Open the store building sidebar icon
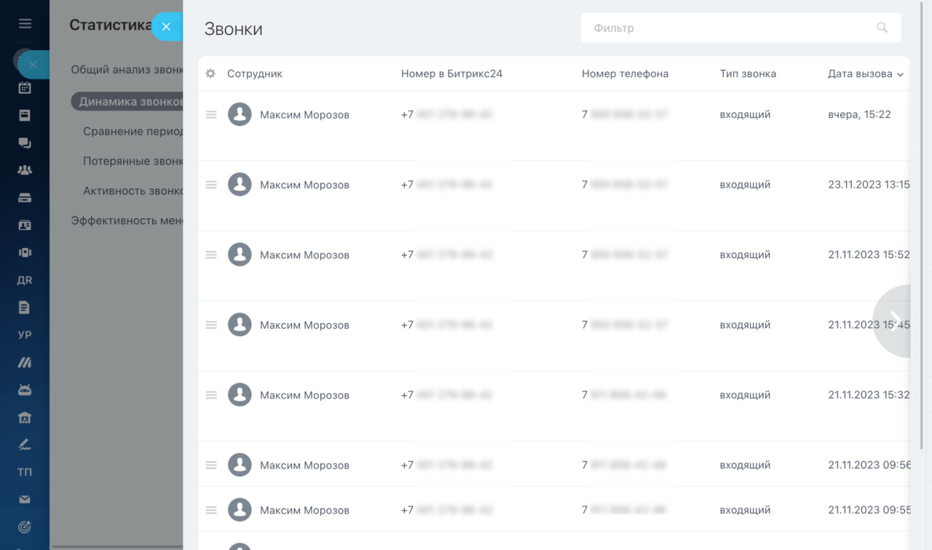The width and height of the screenshot is (932, 550). point(25,418)
